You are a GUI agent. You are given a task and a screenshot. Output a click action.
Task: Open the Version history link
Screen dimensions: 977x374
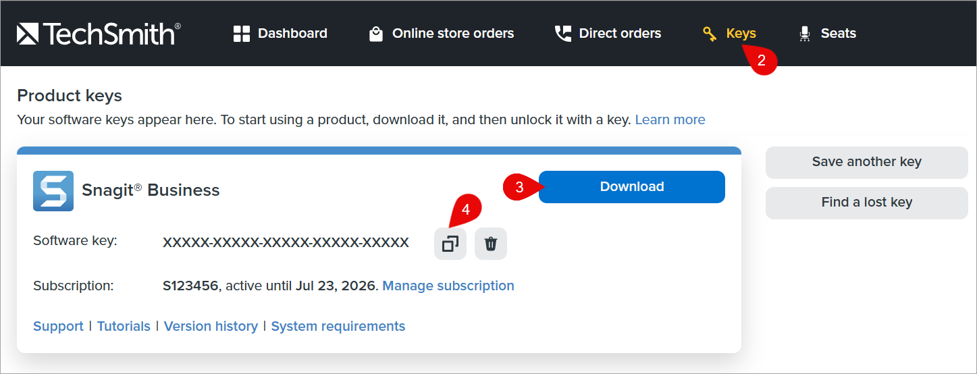pyautogui.click(x=211, y=326)
